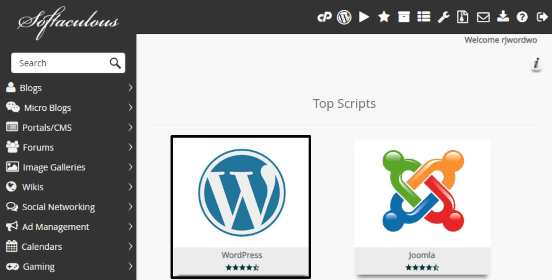
Task: Open the Image Galleries category
Action: pyautogui.click(x=54, y=168)
